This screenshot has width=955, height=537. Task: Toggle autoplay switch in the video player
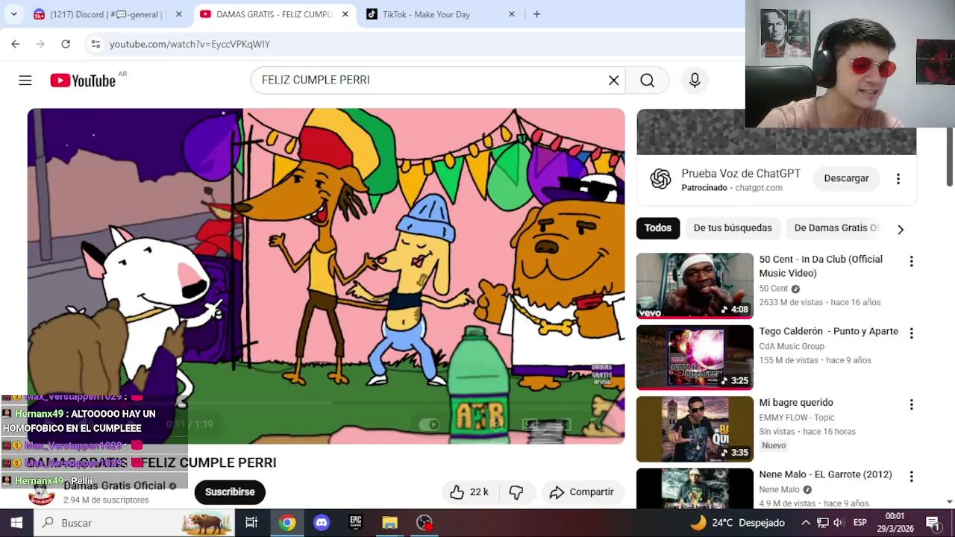(430, 424)
